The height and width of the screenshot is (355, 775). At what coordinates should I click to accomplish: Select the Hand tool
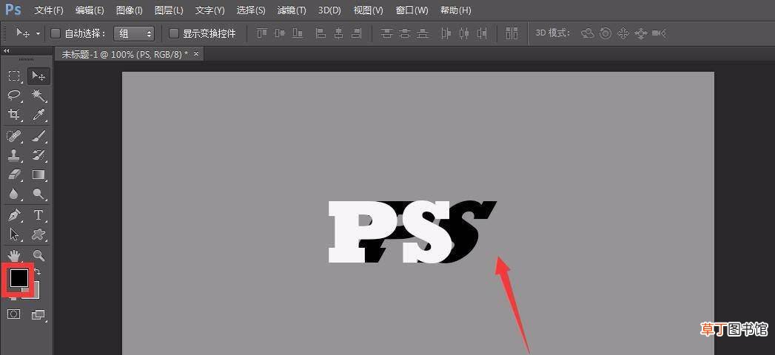point(14,255)
